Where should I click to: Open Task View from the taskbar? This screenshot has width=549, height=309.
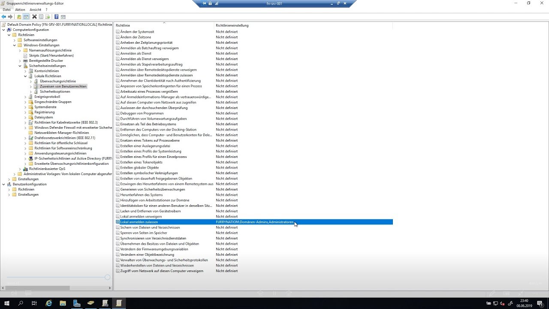(x=34, y=303)
